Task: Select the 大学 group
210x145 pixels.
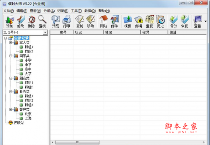Action: coord(28,74)
